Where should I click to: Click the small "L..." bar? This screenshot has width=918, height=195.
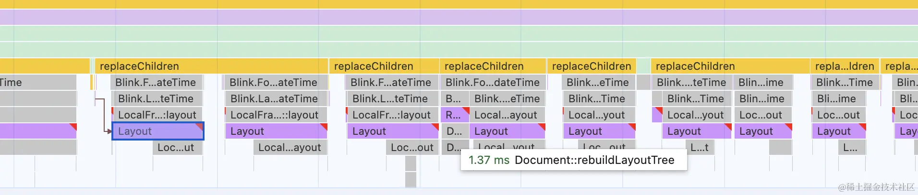click(x=852, y=147)
